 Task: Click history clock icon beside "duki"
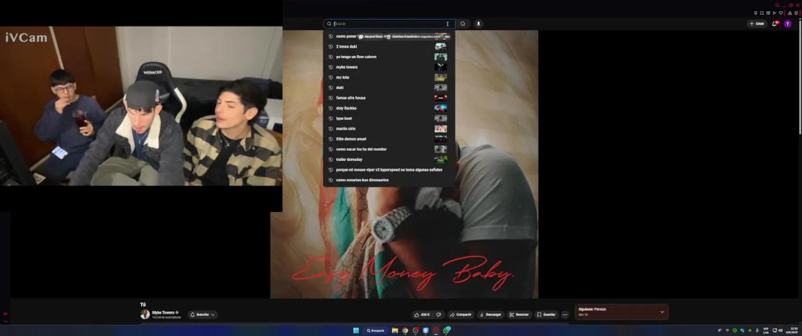pyautogui.click(x=331, y=88)
